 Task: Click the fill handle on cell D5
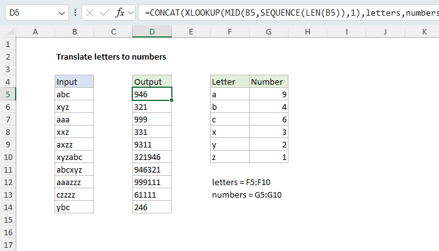point(171,100)
